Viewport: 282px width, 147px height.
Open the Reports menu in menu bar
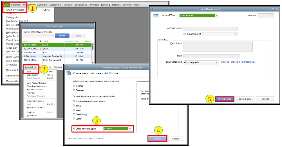(116, 5)
